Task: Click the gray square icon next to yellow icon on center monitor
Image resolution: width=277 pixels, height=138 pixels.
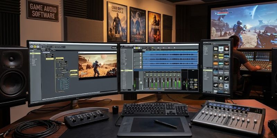Action: click(139, 48)
